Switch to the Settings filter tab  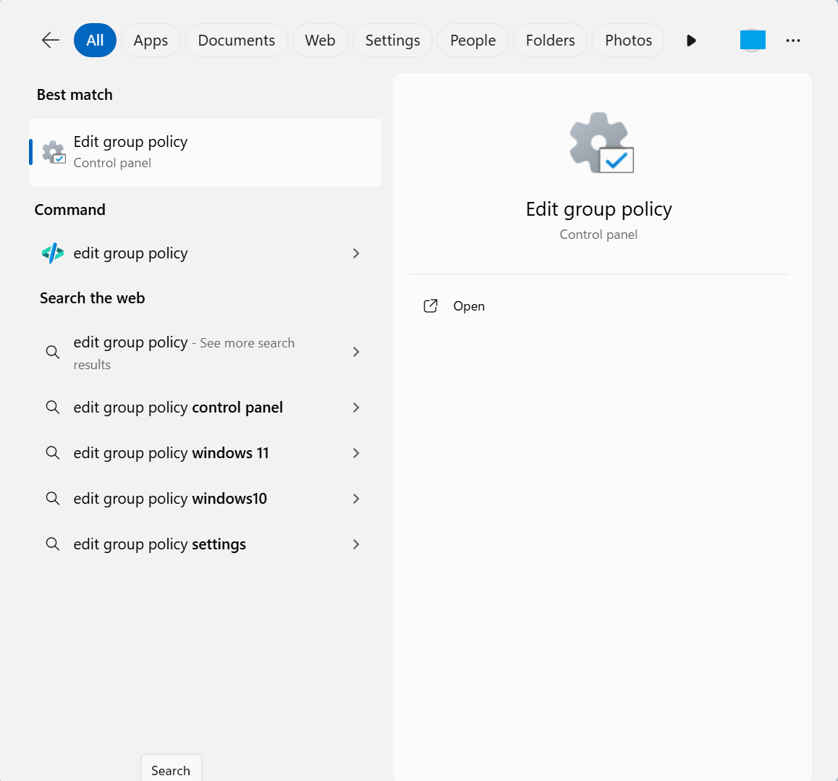click(x=392, y=40)
